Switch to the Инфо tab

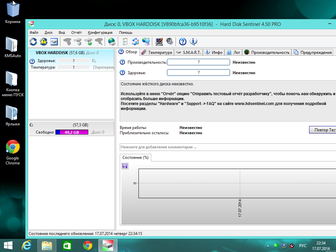(214, 52)
